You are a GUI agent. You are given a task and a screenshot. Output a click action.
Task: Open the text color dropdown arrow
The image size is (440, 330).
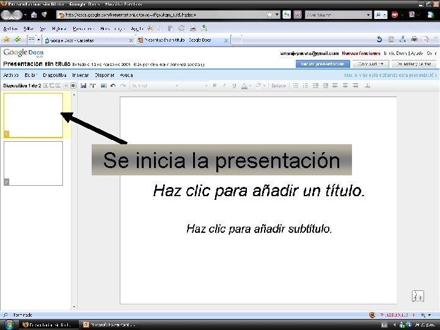pyautogui.click(x=251, y=86)
